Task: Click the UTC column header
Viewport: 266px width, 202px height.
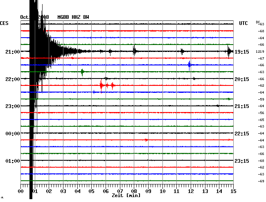Action: (243, 23)
